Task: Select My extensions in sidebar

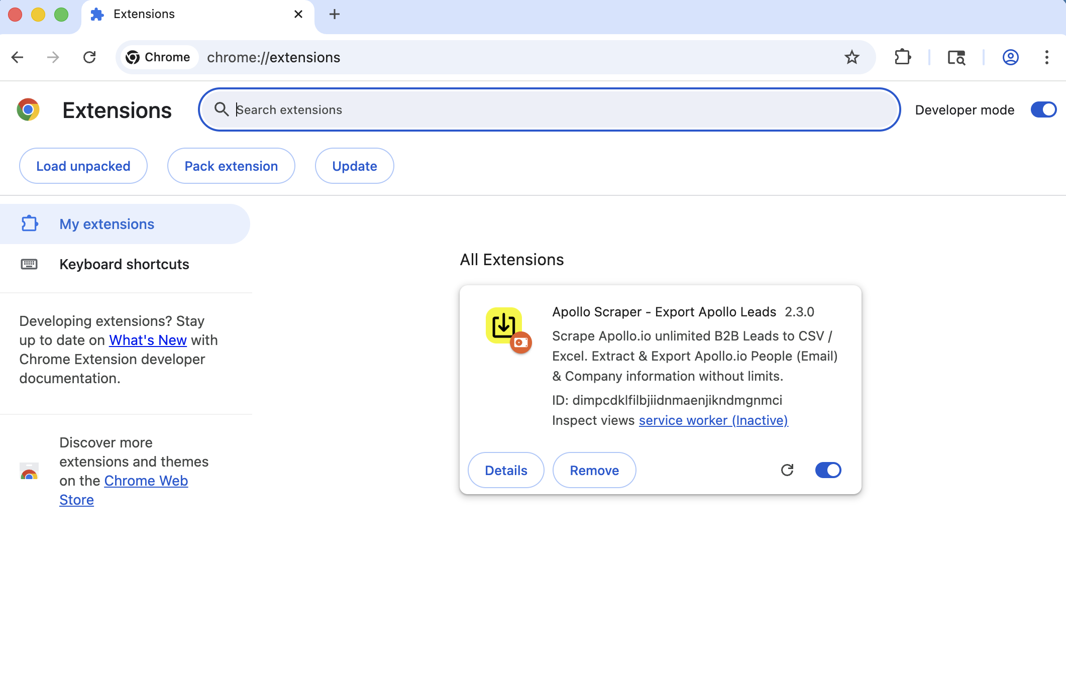Action: [x=125, y=224]
